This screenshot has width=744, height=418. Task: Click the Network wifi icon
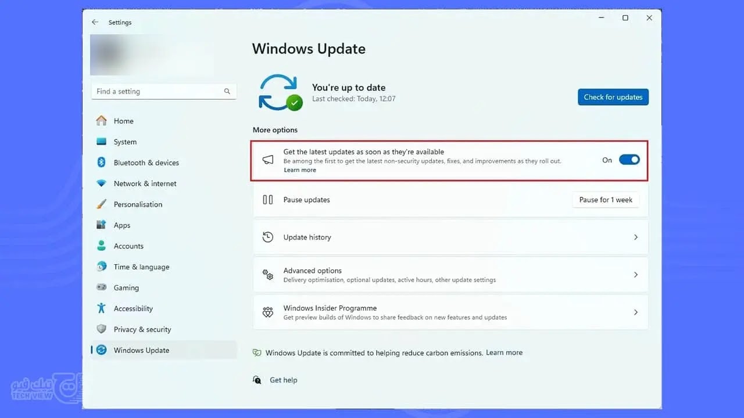pos(102,183)
